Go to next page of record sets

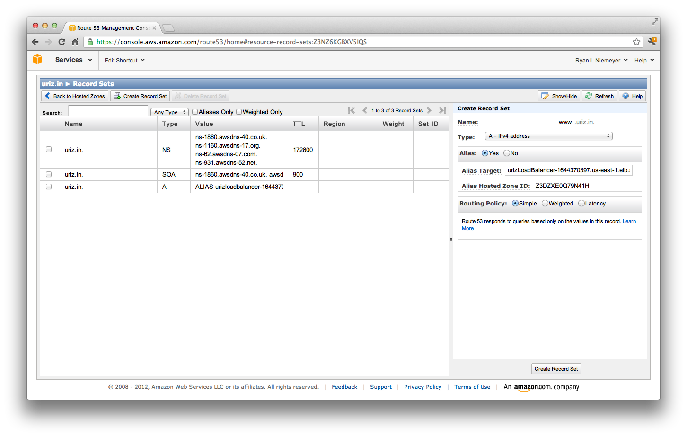(x=429, y=110)
